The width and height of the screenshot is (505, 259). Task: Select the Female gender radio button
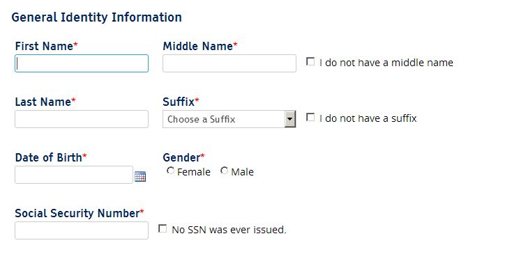(x=170, y=171)
